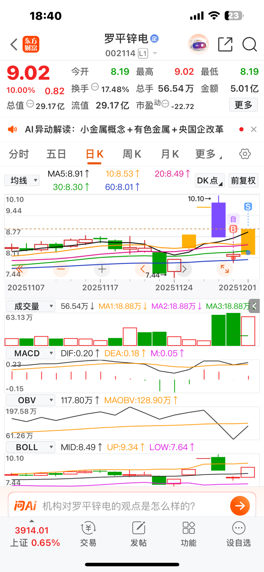Open stock code dropdown arrow
The width and height of the screenshot is (264, 572).
tap(155, 53)
